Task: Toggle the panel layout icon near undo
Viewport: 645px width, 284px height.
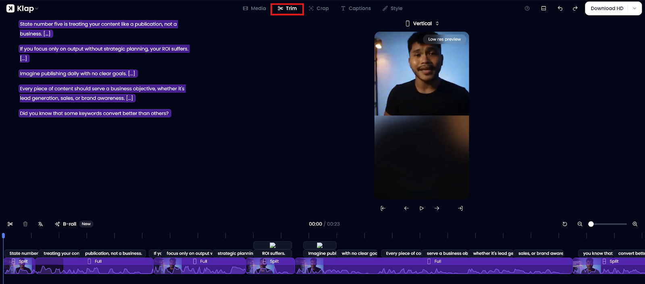Action: tap(543, 8)
